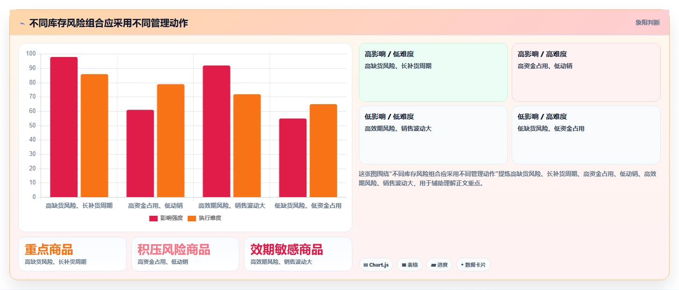Click orange bar for 高缺货风险、长补货周期
The height and width of the screenshot is (290, 679).
[x=94, y=135]
